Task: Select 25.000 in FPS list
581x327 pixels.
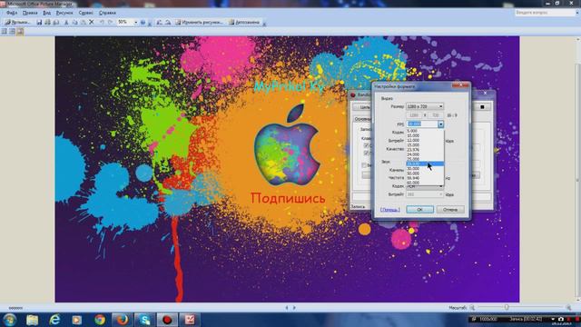Action: click(x=425, y=159)
